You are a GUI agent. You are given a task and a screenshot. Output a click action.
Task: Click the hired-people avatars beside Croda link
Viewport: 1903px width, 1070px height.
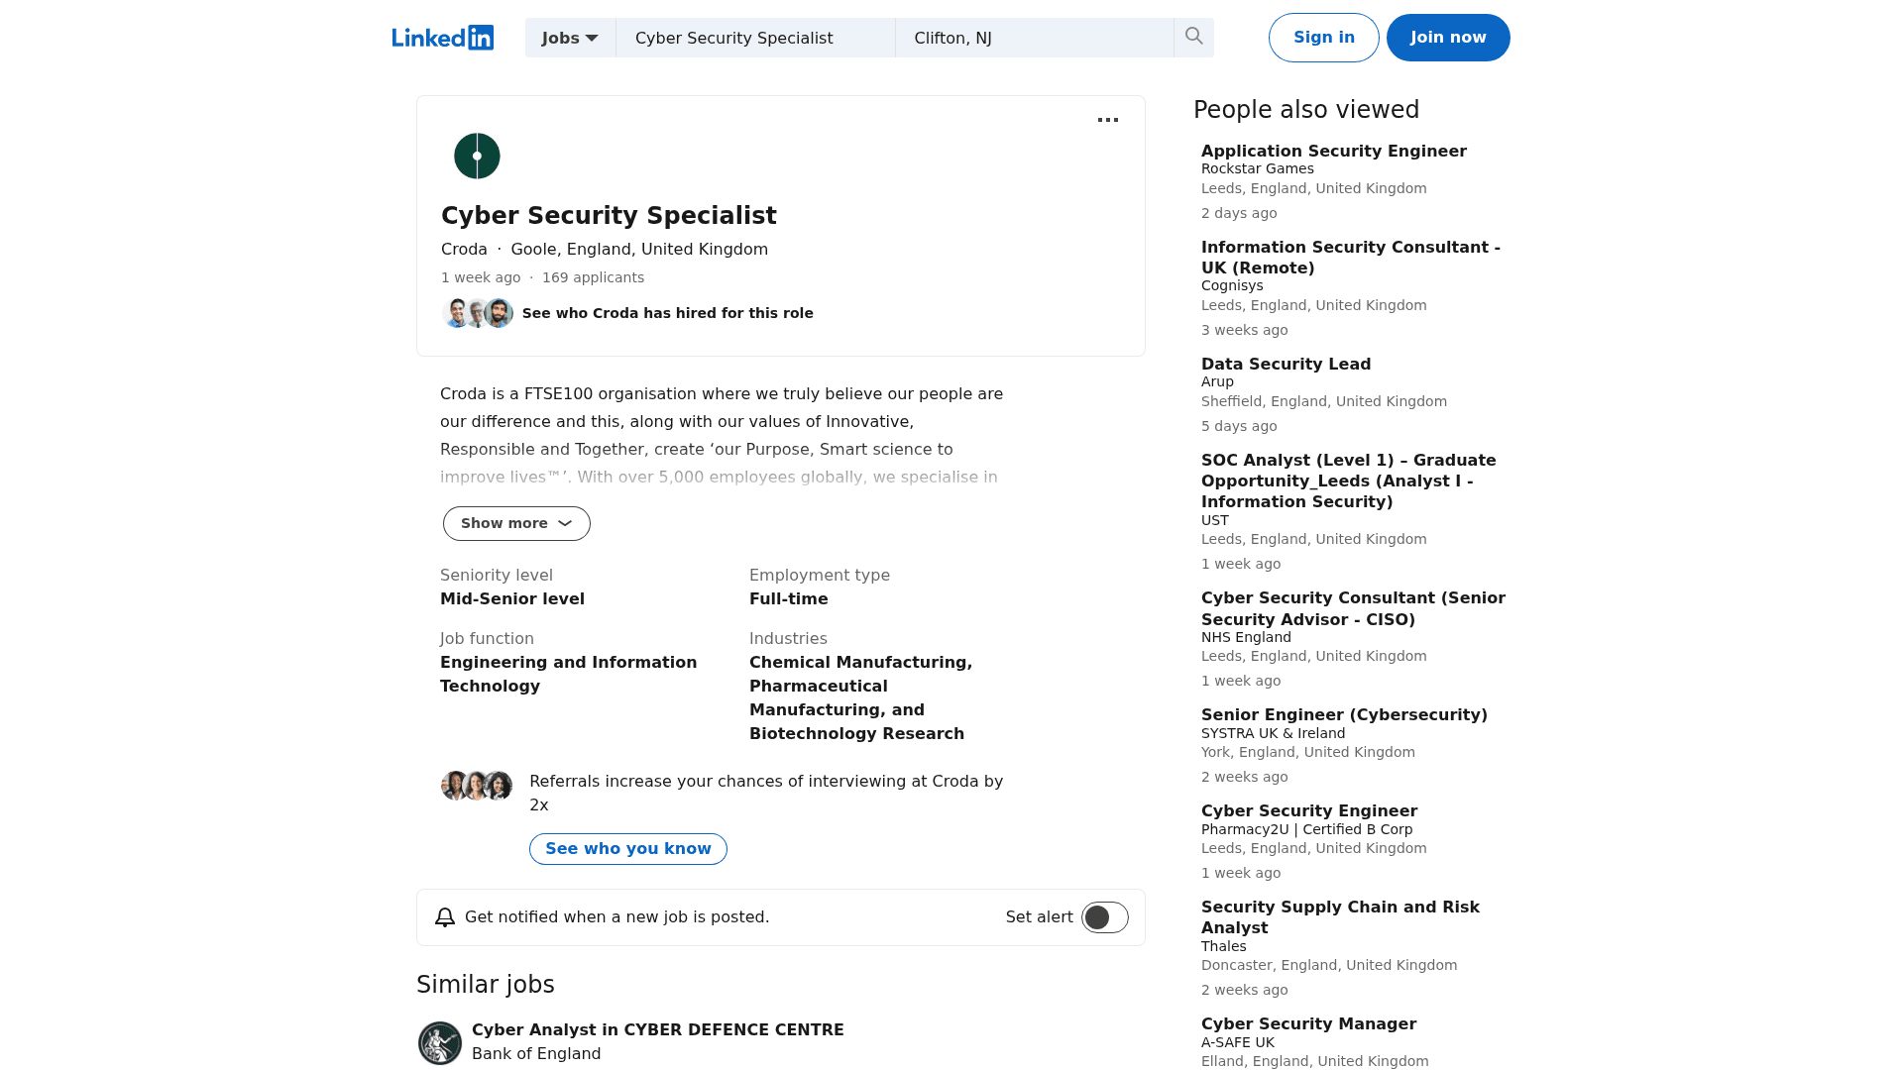point(478,313)
